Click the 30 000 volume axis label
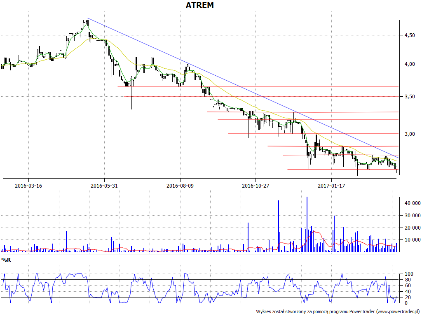This screenshot has height=316, width=422. point(412,216)
